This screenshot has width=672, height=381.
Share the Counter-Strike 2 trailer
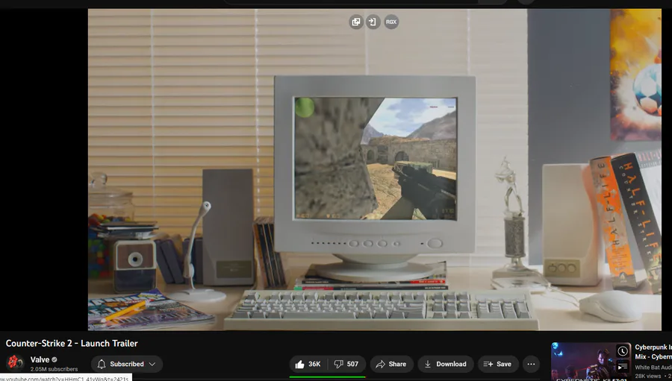(391, 364)
